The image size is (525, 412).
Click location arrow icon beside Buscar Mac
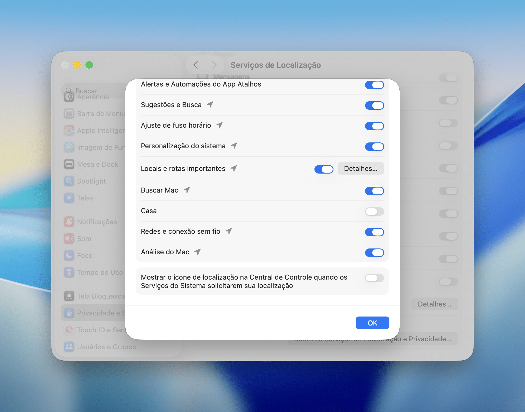pyautogui.click(x=187, y=190)
